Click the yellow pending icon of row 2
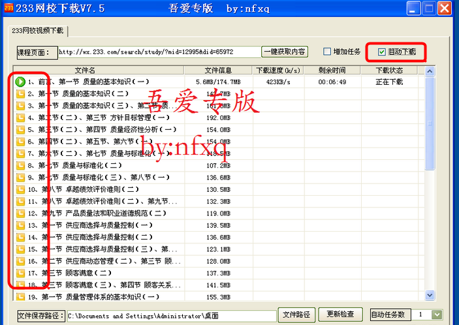The height and width of the screenshot is (325, 459). 20,94
